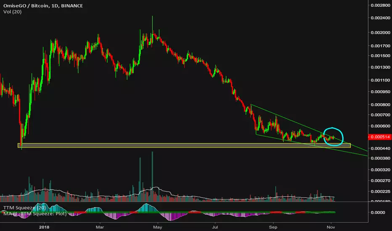Image resolution: width=392 pixels, height=231 pixels.
Task: Click the MA TTM Squeeze: Plot label
Action: (35, 214)
